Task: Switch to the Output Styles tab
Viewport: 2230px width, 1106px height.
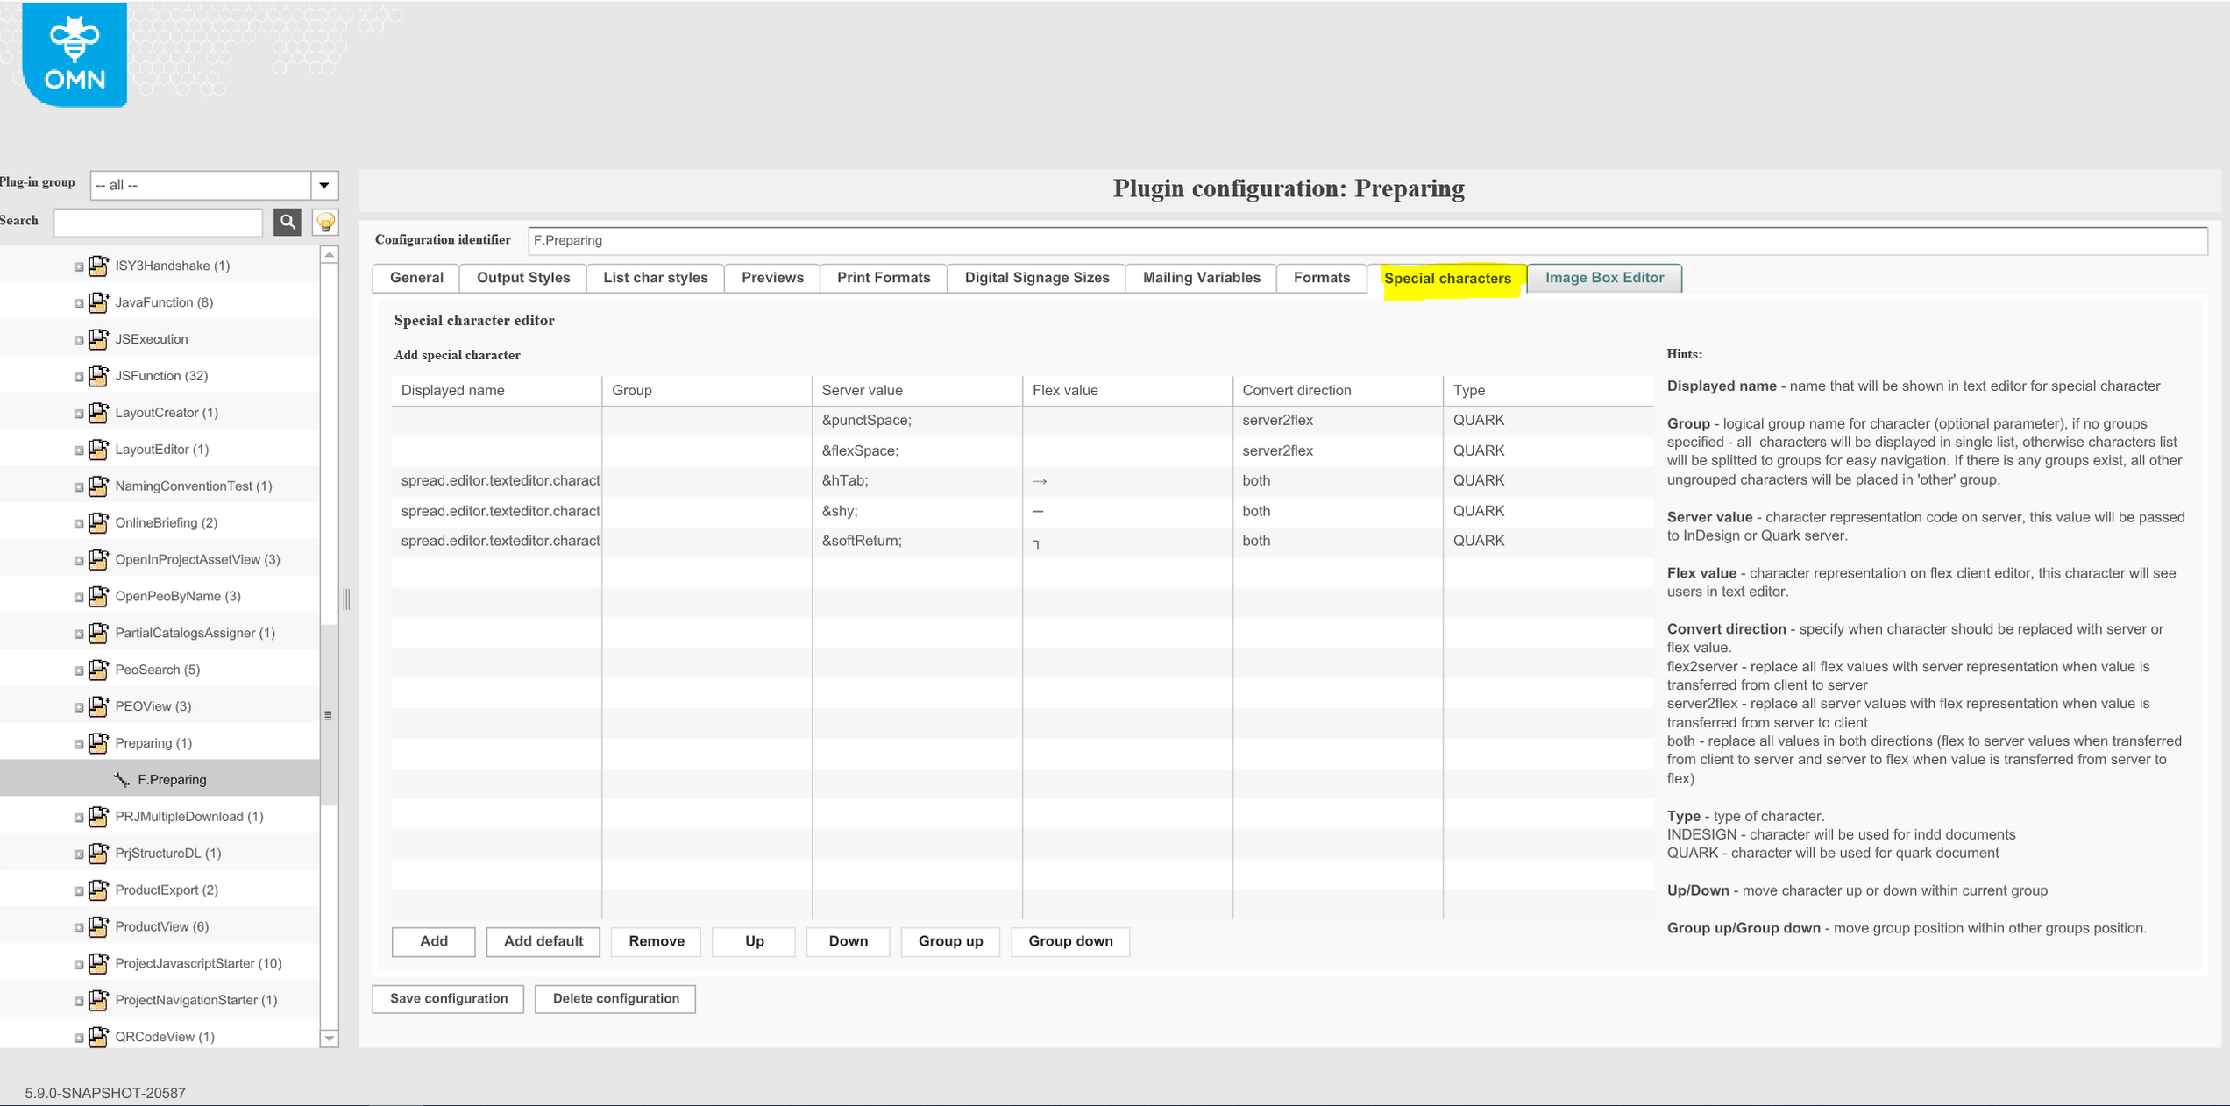Action: coord(522,278)
